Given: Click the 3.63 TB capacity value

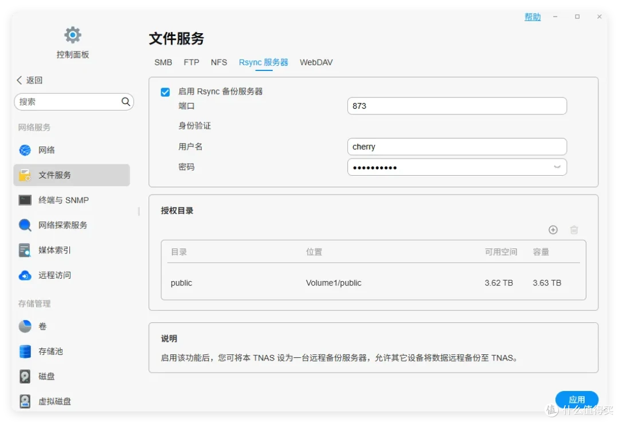Looking at the screenshot, I should (547, 283).
